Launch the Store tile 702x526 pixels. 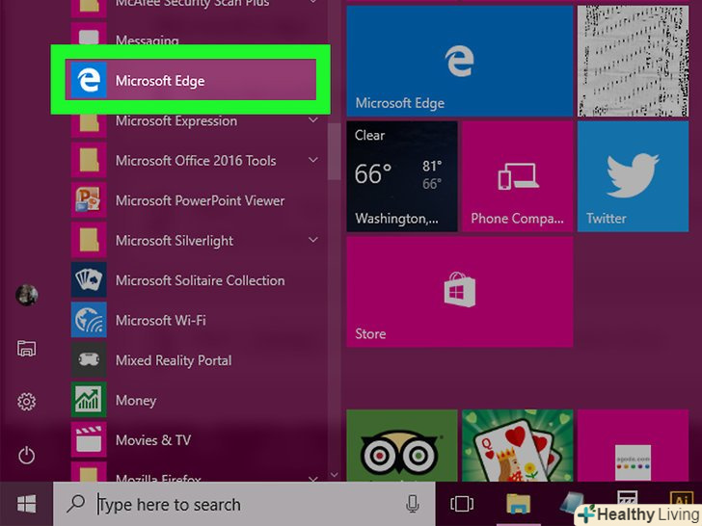[x=459, y=292]
